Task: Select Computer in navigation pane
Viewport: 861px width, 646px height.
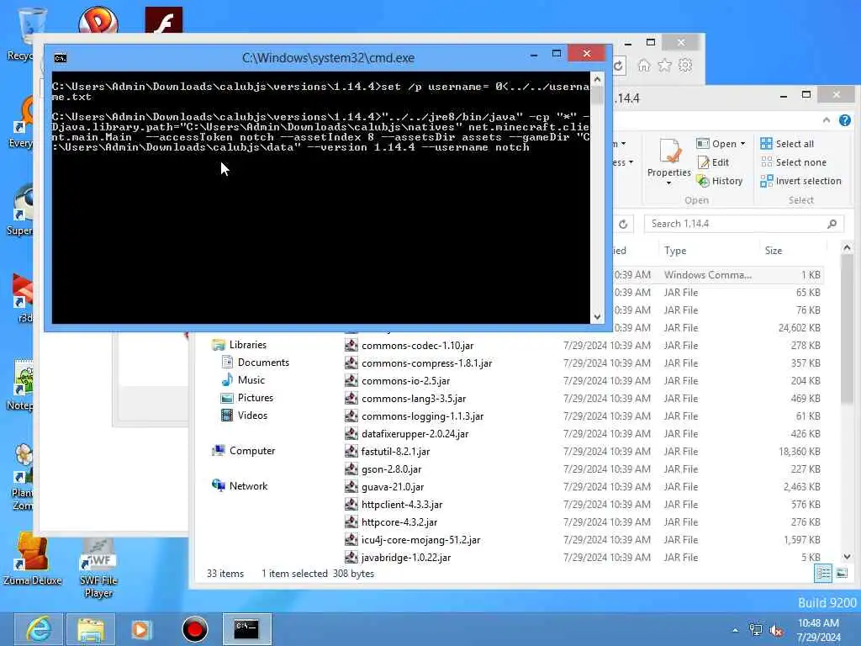Action: click(x=243, y=451)
